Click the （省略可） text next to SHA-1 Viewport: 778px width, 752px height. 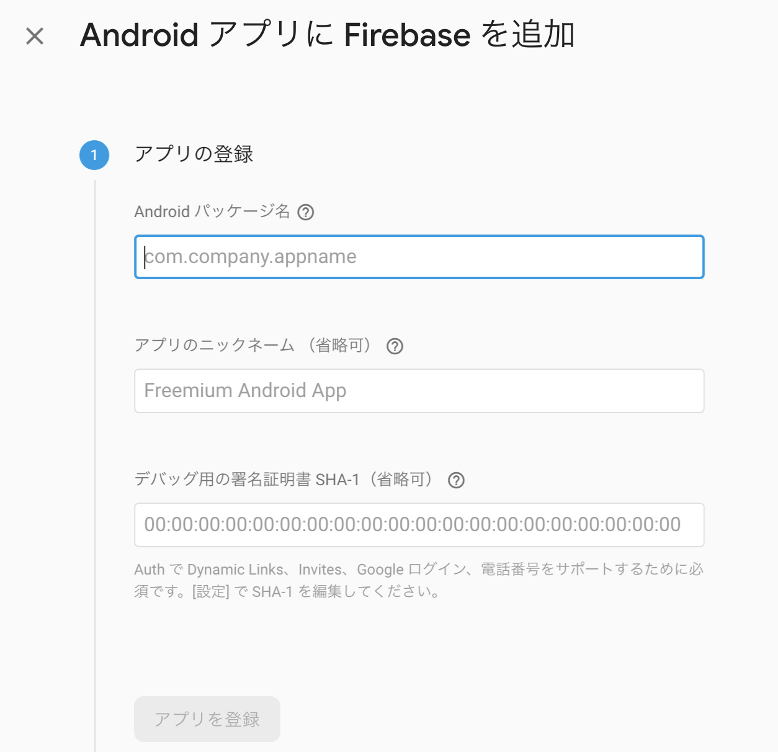pos(401,479)
